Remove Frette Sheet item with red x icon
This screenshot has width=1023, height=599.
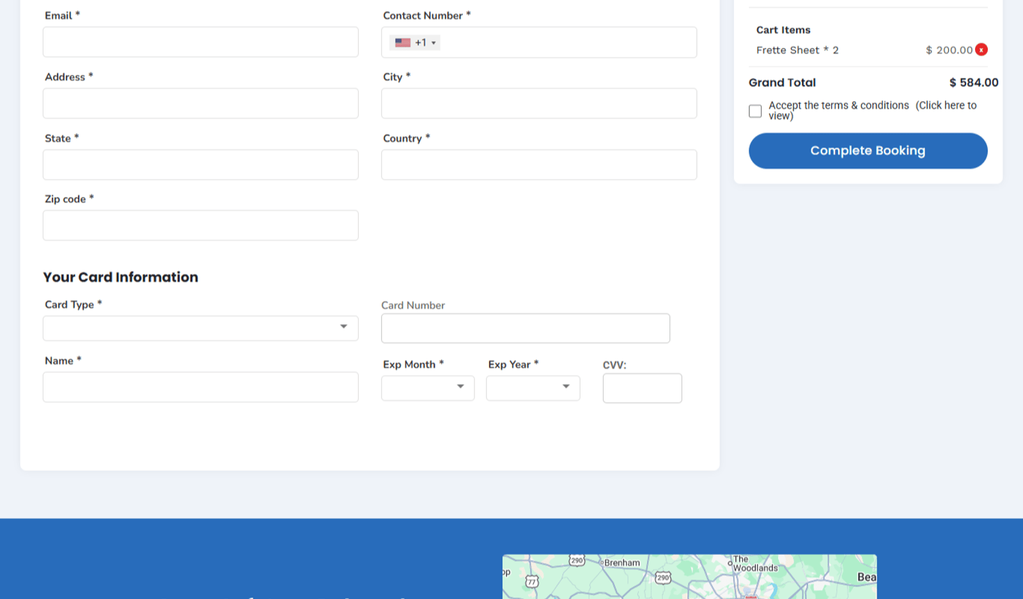pyautogui.click(x=981, y=50)
